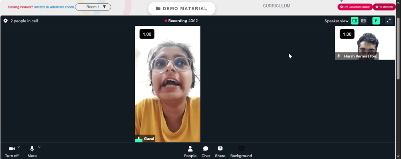
Task: Select Gazal's video tile
Action: click(x=168, y=84)
